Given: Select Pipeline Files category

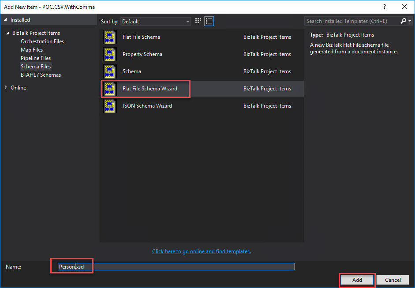Looking at the screenshot, I should point(36,58).
